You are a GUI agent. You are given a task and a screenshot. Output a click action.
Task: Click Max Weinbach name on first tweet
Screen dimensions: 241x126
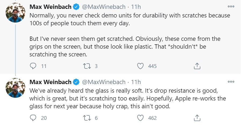tap(50, 7)
